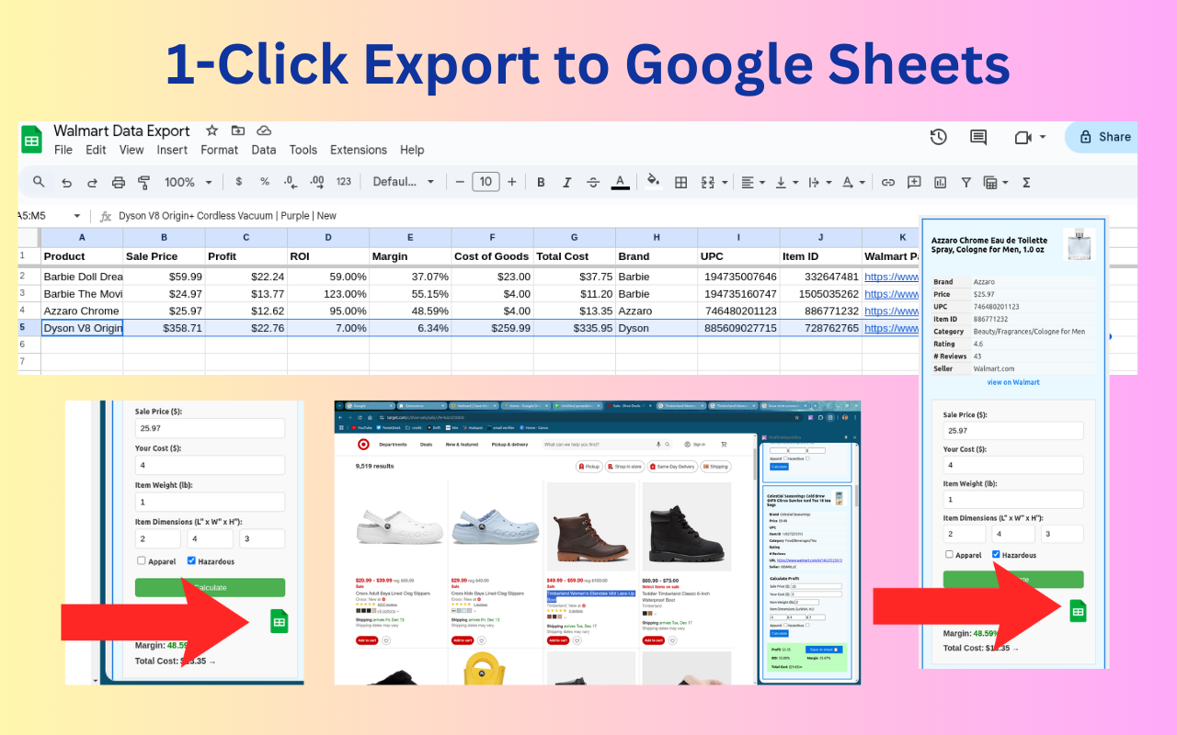Format cells as currency
This screenshot has height=735, width=1177.
(239, 182)
